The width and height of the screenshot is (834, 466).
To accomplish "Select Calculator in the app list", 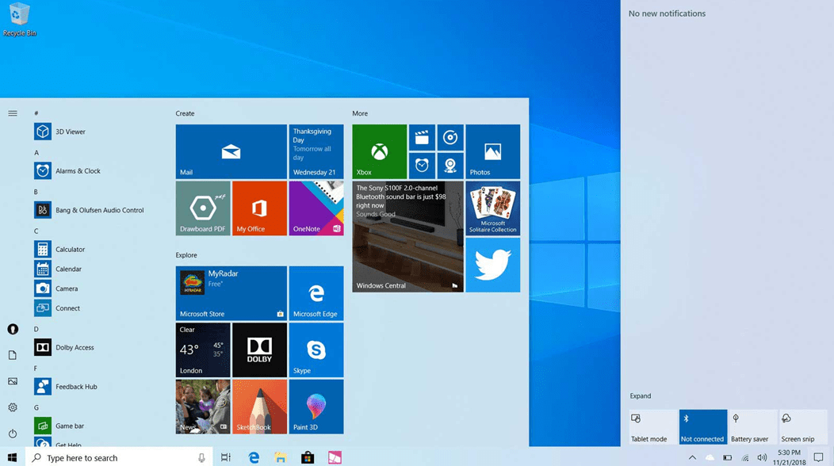I will click(70, 249).
